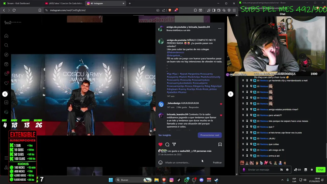
Task: Open Instagram Messages sidebar icon
Action: (6, 74)
